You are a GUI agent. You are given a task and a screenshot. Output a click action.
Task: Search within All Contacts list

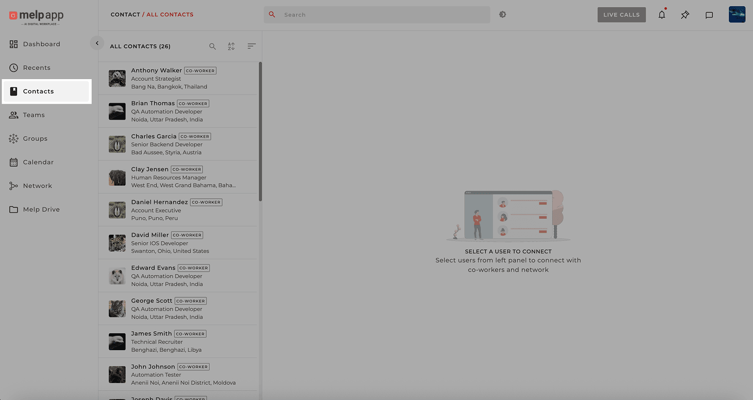click(213, 46)
